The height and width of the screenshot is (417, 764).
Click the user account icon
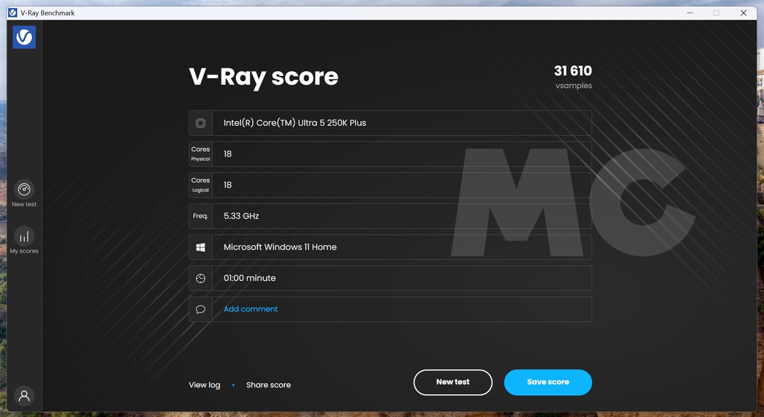click(x=24, y=395)
